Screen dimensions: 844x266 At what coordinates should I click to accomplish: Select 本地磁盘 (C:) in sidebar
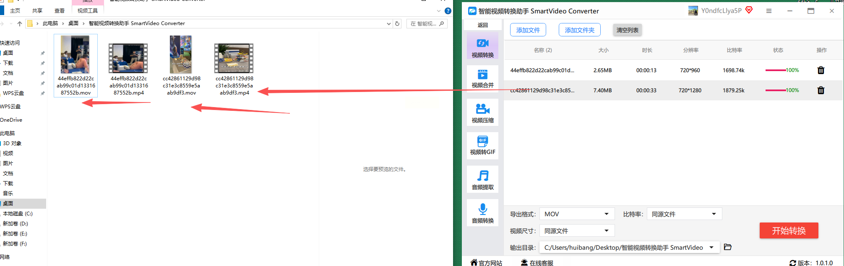(18, 214)
